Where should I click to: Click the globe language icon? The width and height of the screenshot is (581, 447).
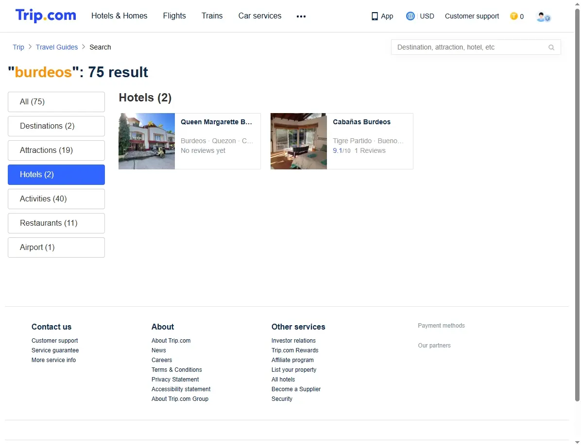point(410,16)
